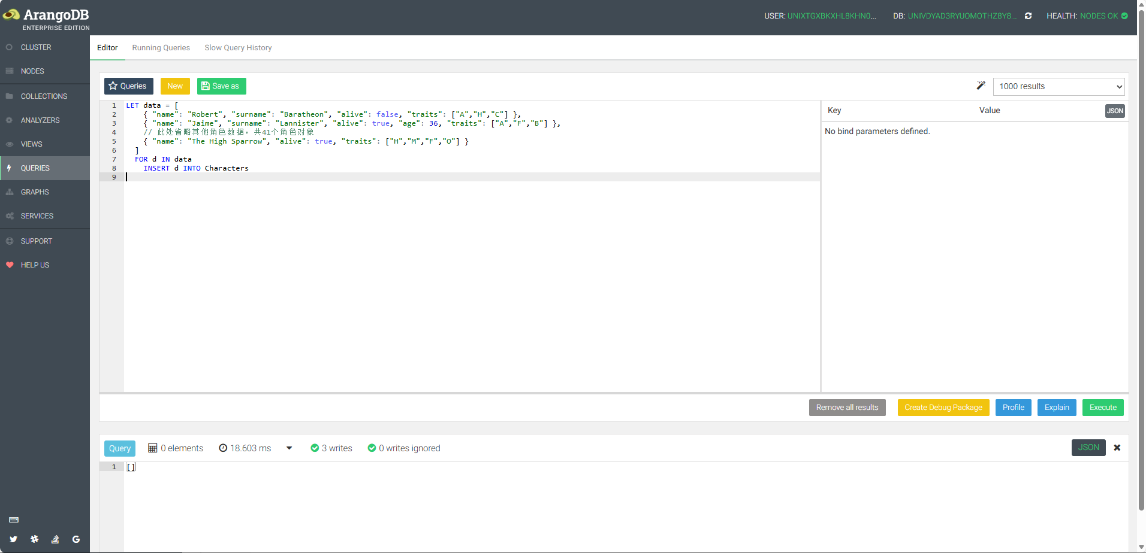1146x553 pixels.
Task: Switch to Slow Query History tab
Action: [238, 48]
